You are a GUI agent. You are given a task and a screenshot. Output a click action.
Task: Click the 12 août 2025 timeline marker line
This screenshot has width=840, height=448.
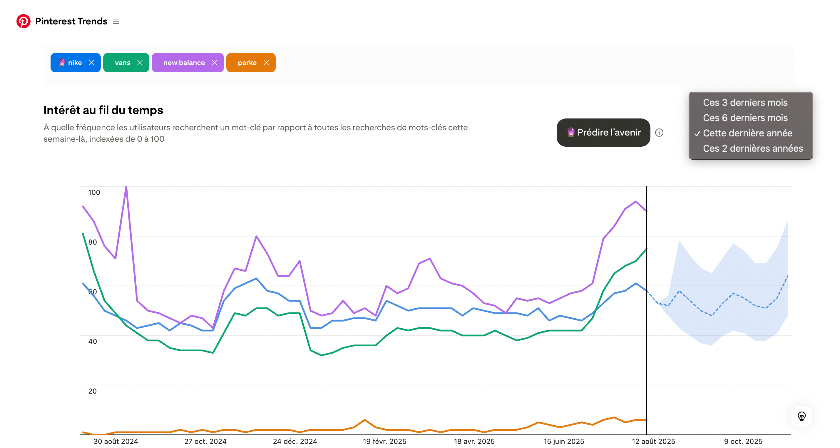pyautogui.click(x=647, y=310)
